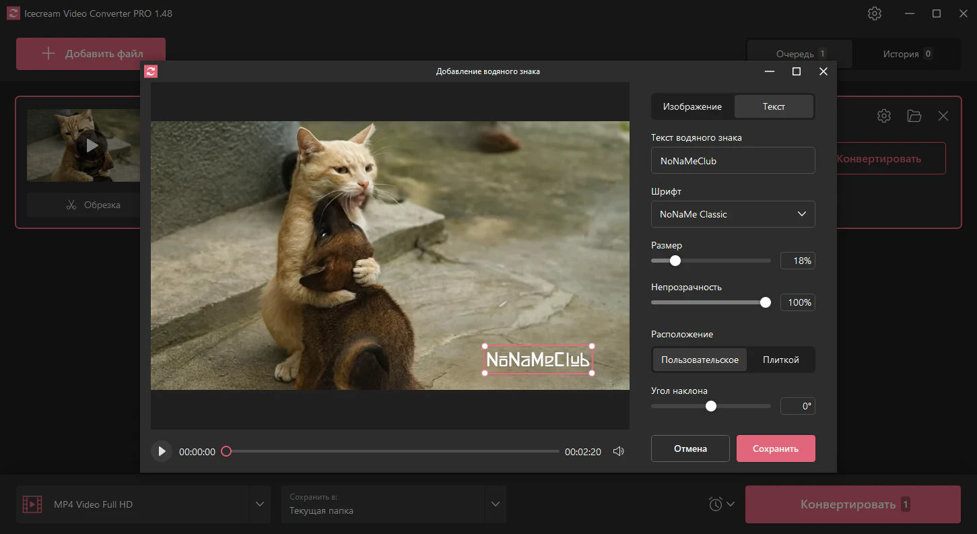The height and width of the screenshot is (534, 977).
Task: Switch to Текст watermark tab
Action: [x=774, y=106]
